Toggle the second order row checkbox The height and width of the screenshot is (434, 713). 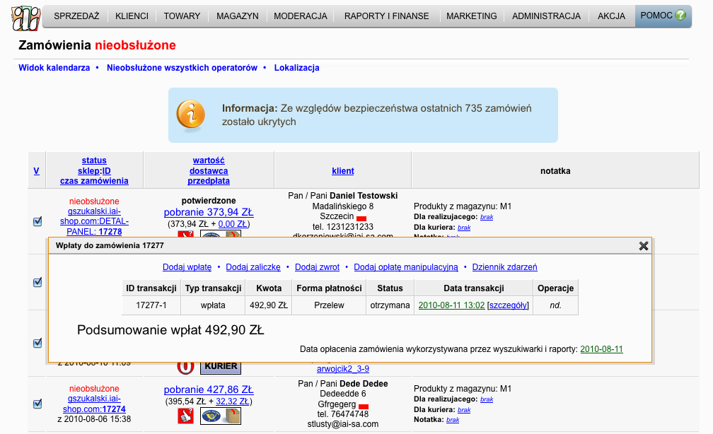coord(37,282)
